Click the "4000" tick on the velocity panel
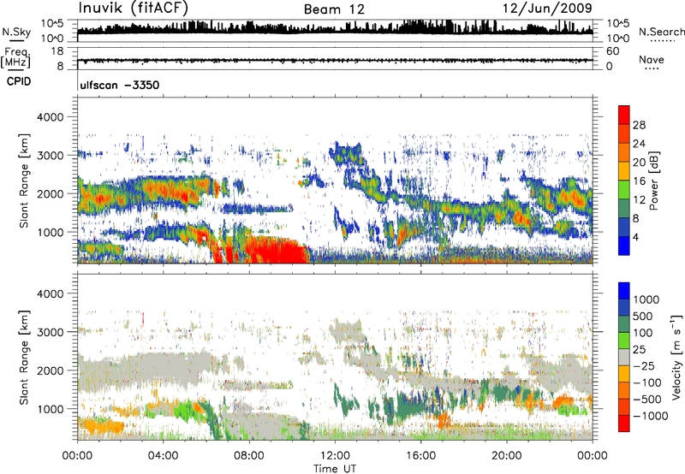685x474 pixels. [x=50, y=293]
